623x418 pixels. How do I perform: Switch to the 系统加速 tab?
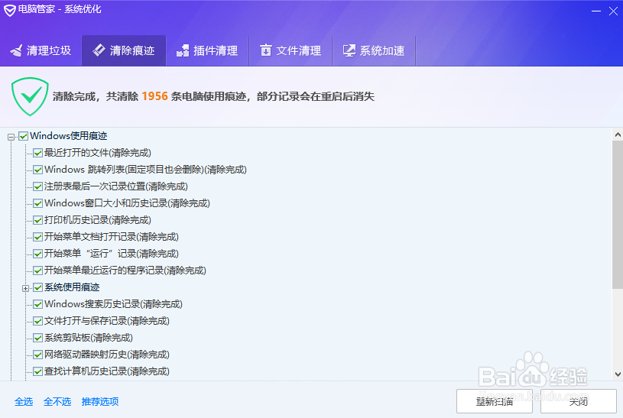(374, 50)
